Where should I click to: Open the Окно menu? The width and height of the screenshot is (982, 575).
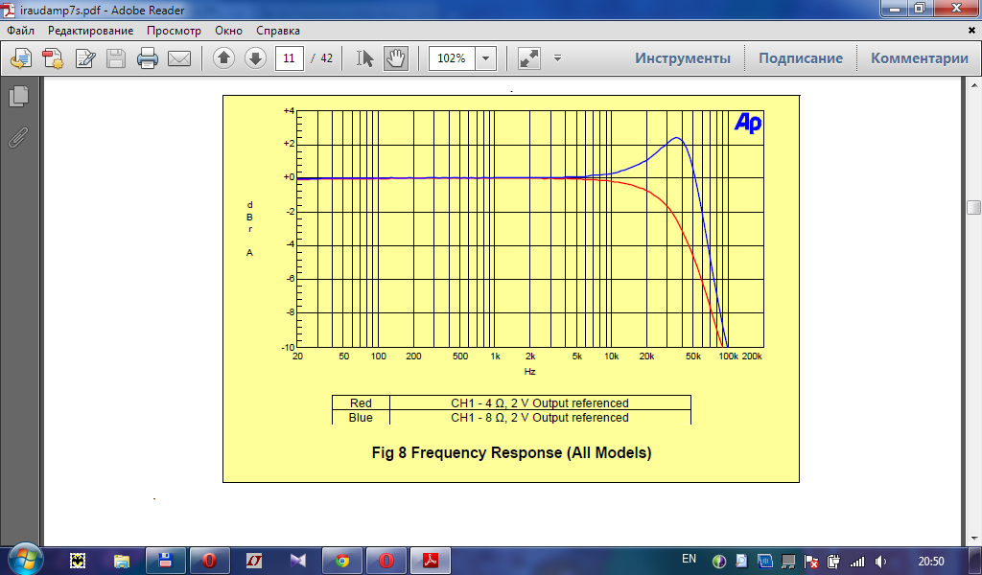(x=228, y=31)
